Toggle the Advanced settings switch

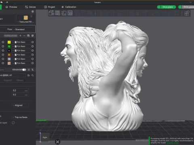click(24, 70)
